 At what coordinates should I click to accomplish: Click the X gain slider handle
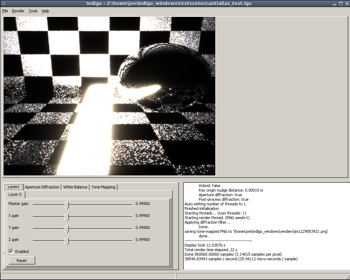point(67,217)
